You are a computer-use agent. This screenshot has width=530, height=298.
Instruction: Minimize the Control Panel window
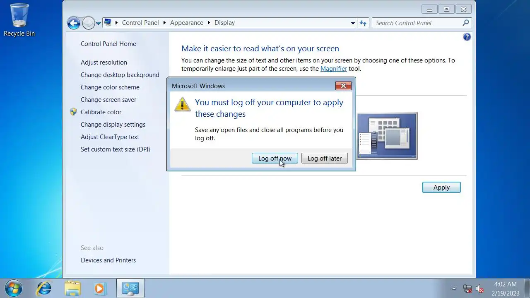point(430,9)
